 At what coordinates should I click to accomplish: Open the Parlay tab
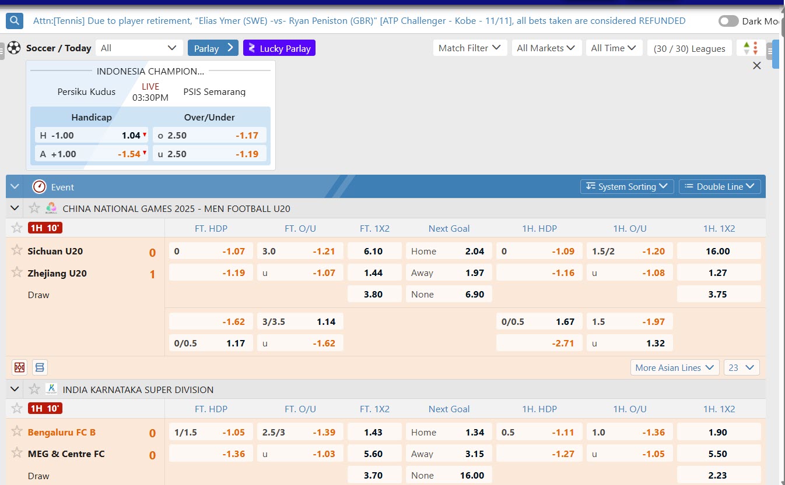point(213,48)
